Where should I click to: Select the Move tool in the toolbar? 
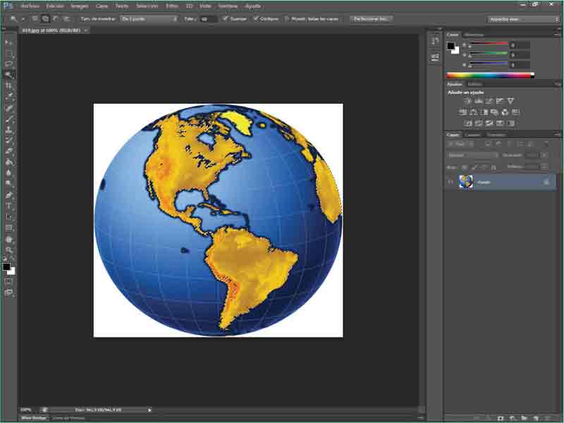(x=9, y=42)
